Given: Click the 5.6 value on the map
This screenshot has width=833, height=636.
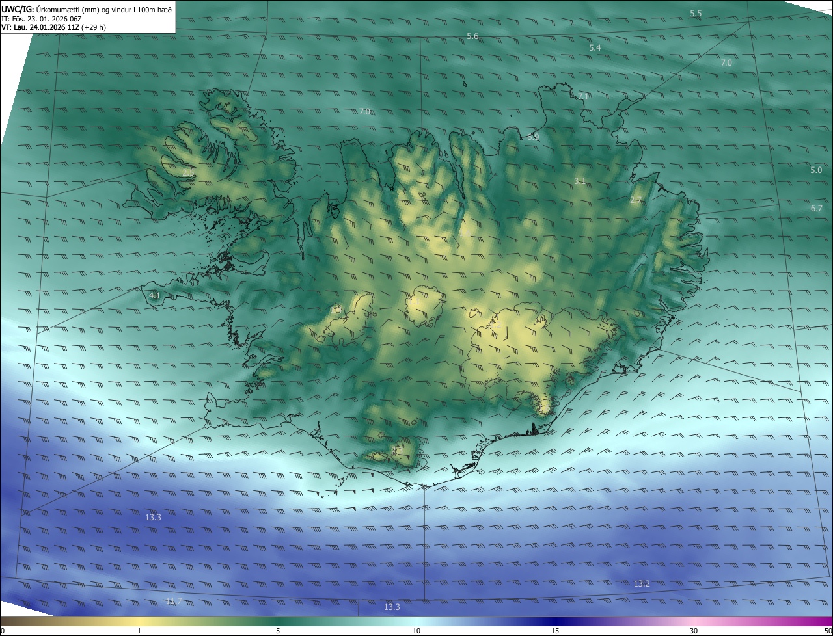Looking at the screenshot, I should click(x=472, y=36).
